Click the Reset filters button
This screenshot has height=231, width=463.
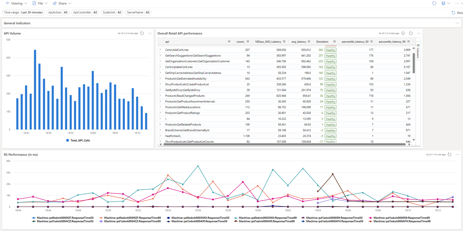(457, 12)
